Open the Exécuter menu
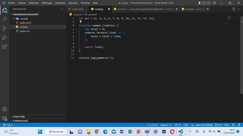The height and width of the screenshot is (136, 243). (73, 3)
